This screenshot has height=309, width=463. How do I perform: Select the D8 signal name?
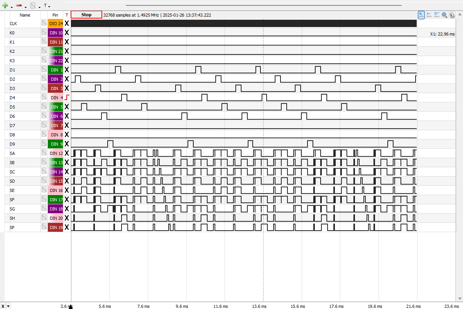[x=12, y=135]
